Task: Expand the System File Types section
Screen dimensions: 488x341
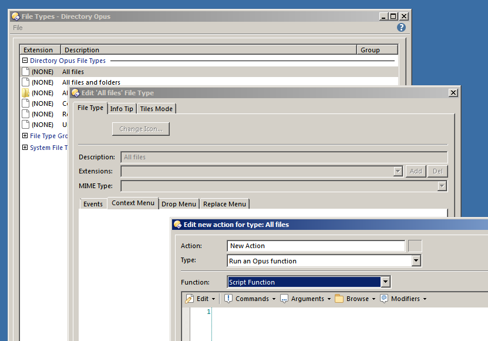Action: (x=25, y=148)
